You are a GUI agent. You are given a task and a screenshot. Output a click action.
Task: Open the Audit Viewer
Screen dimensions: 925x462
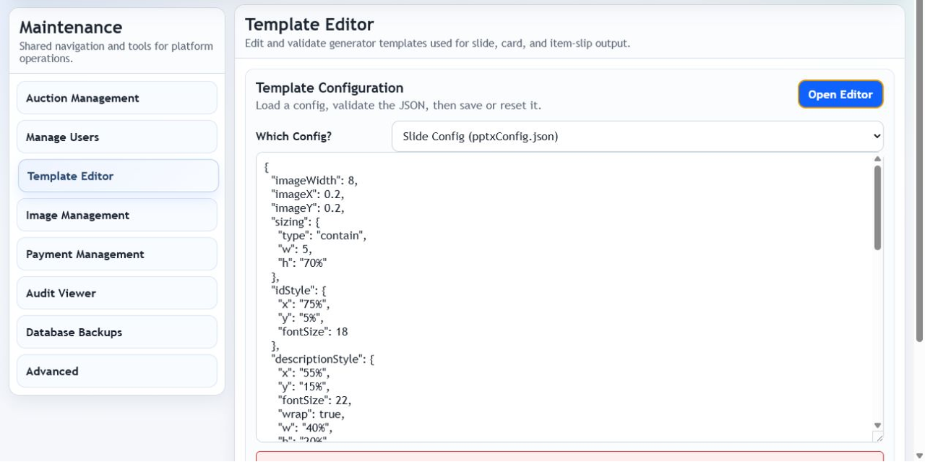click(x=117, y=293)
